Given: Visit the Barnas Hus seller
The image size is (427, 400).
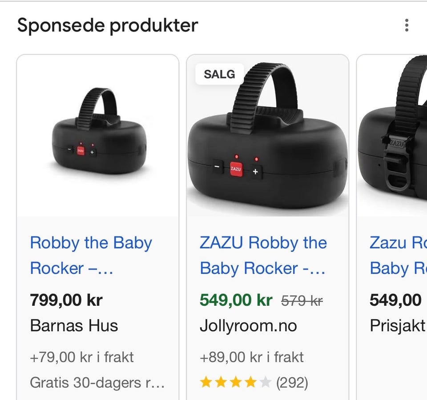Looking at the screenshot, I should point(74,326).
